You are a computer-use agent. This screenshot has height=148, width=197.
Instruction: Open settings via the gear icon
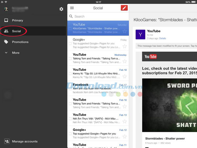[61, 9]
